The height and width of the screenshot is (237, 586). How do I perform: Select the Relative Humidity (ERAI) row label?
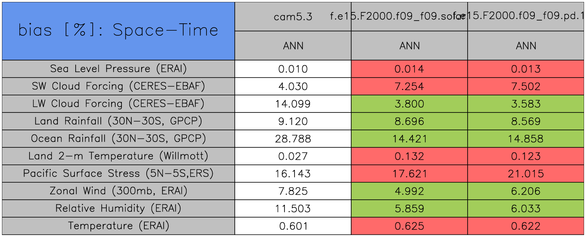click(x=118, y=208)
